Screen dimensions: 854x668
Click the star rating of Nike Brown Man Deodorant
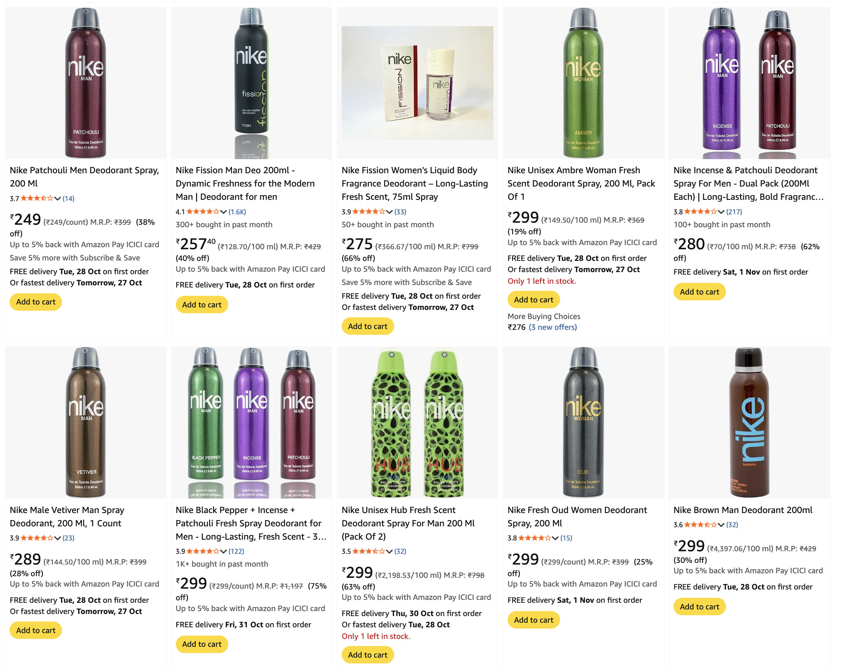pos(701,525)
